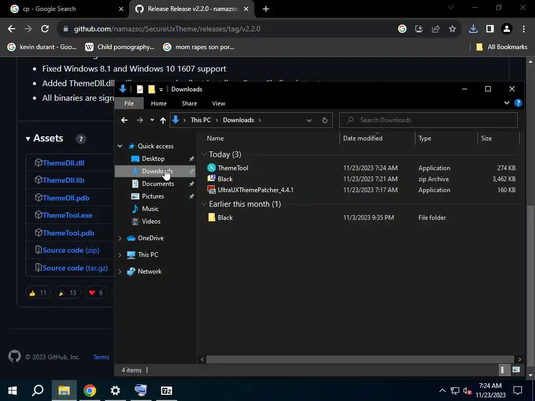Switch to large icons view toggle
This screenshot has width=535, height=401.
pyautogui.click(x=516, y=370)
